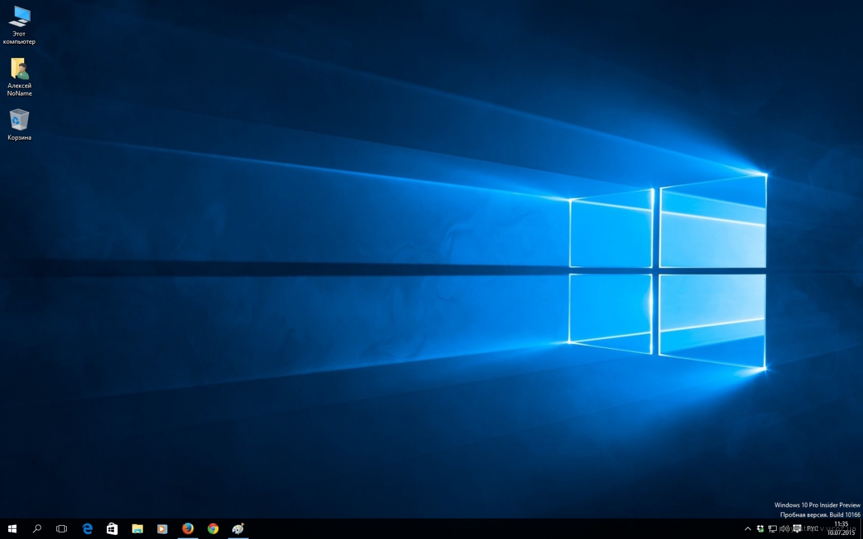Viewport: 863px width, 539px height.
Task: Switch to the Paint app in the taskbar
Action: 238,529
